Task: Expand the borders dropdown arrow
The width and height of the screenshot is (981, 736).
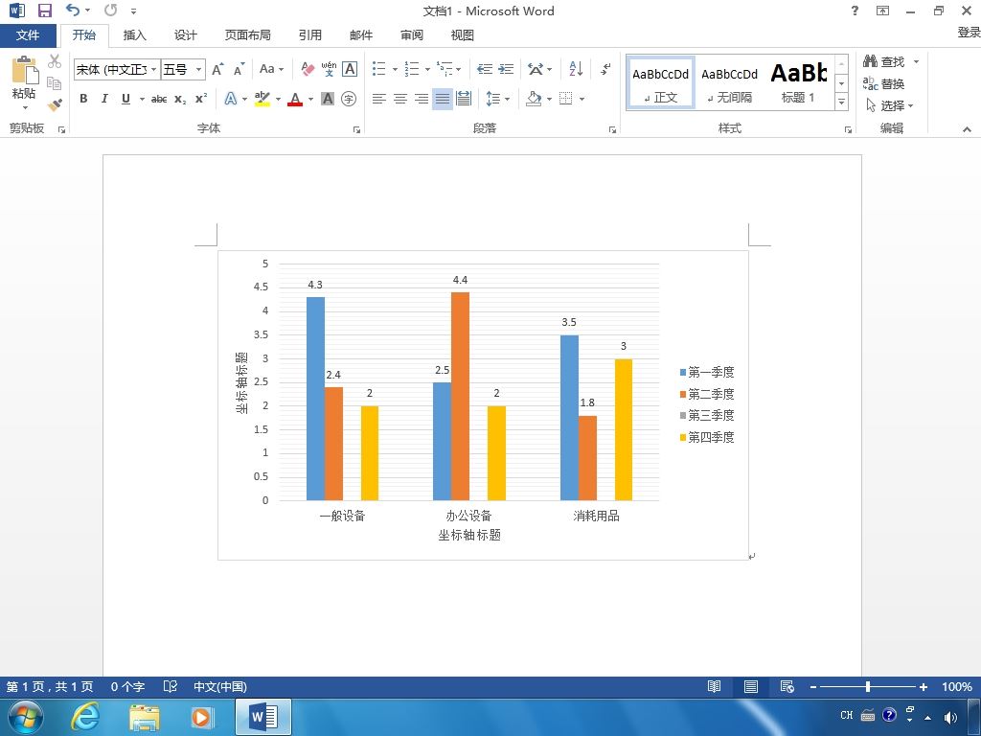Action: click(x=582, y=99)
